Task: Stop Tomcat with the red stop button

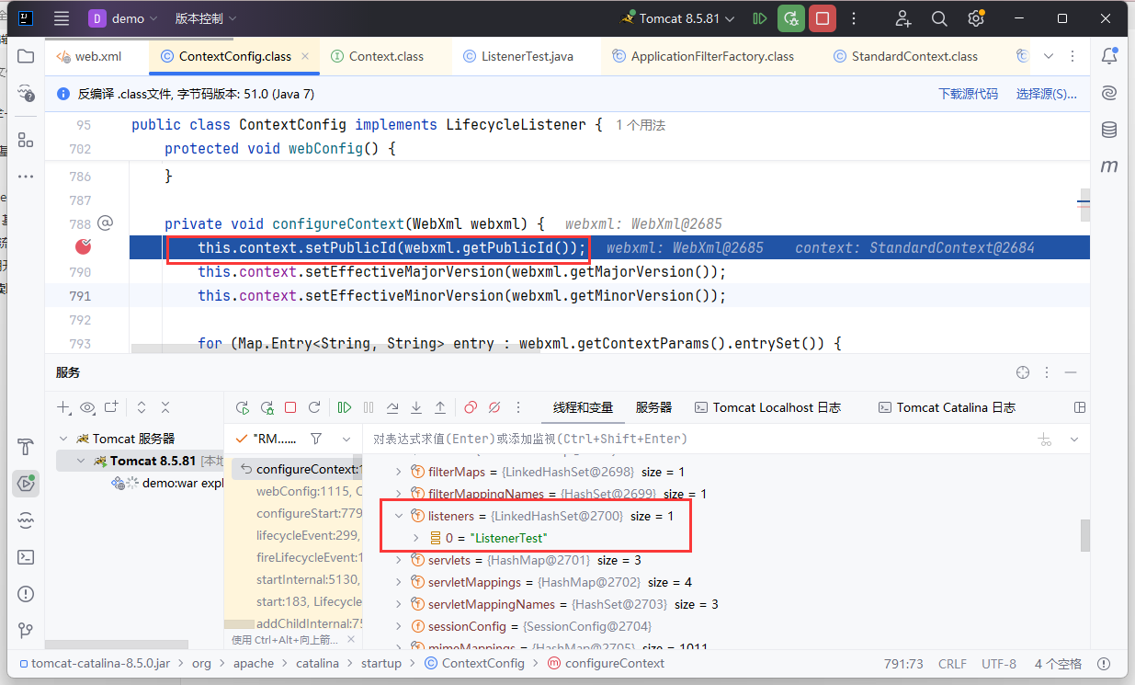Action: click(x=822, y=18)
